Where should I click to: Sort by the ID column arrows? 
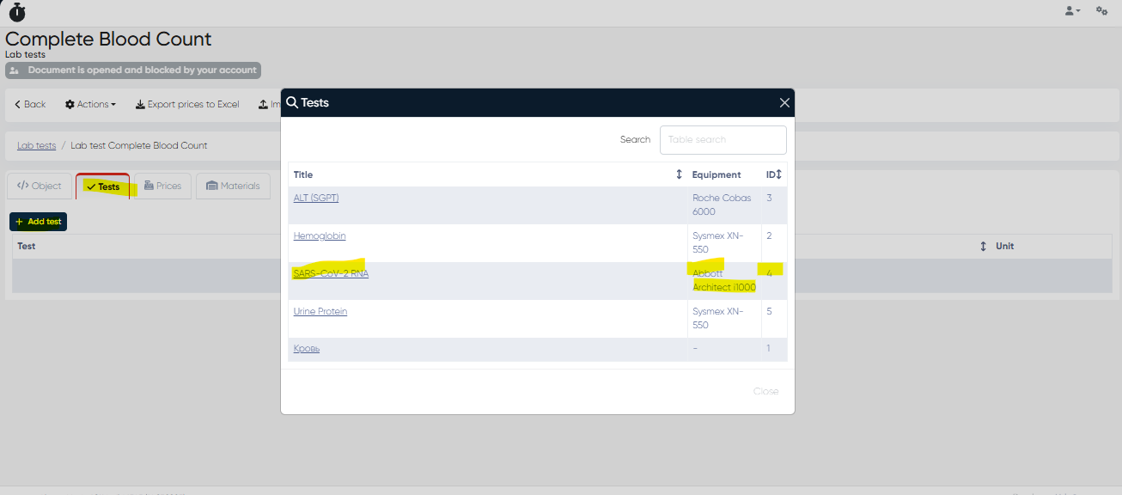point(778,174)
